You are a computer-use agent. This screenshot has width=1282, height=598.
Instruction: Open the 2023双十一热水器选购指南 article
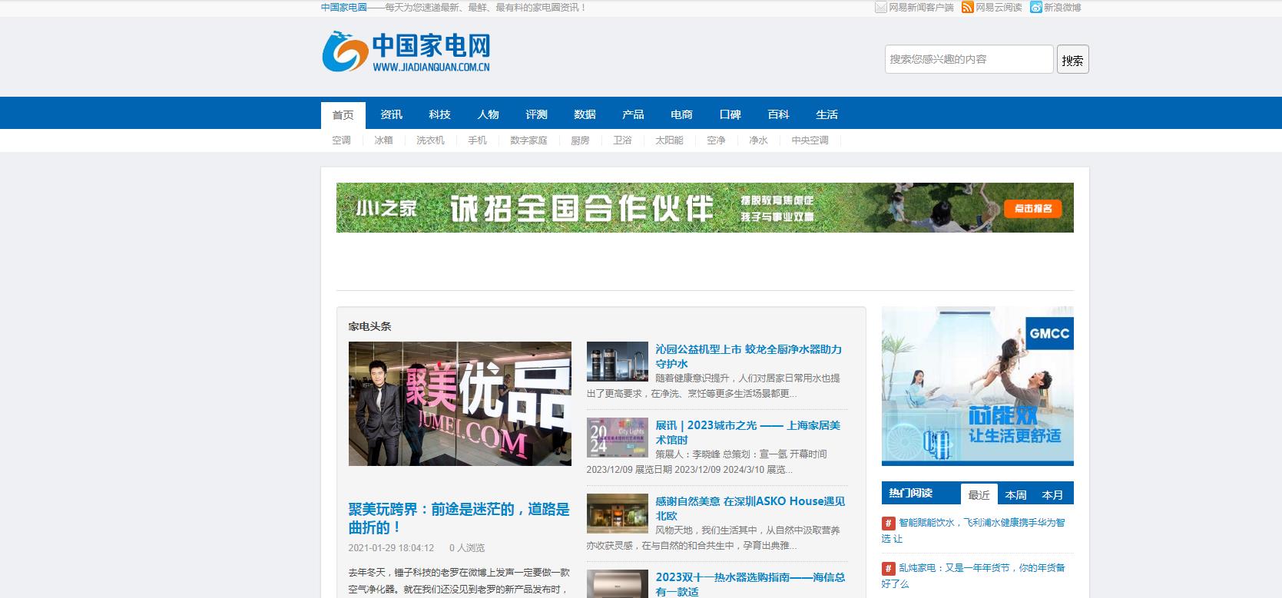[x=750, y=584]
